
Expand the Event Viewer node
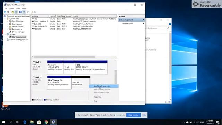tap(8, 24)
